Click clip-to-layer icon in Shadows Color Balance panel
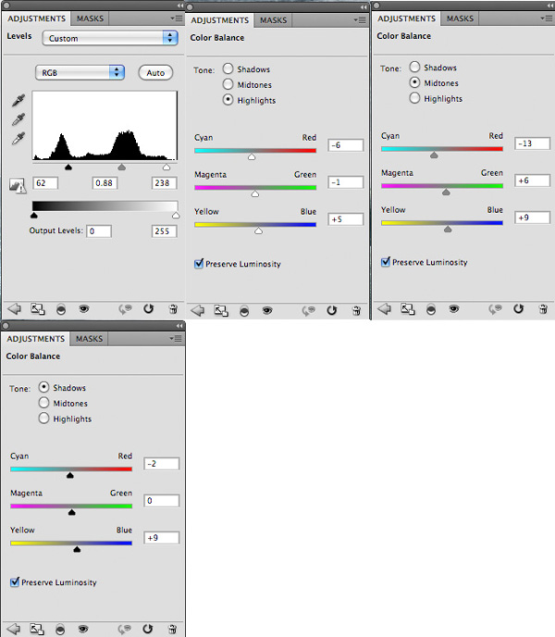 (60, 630)
